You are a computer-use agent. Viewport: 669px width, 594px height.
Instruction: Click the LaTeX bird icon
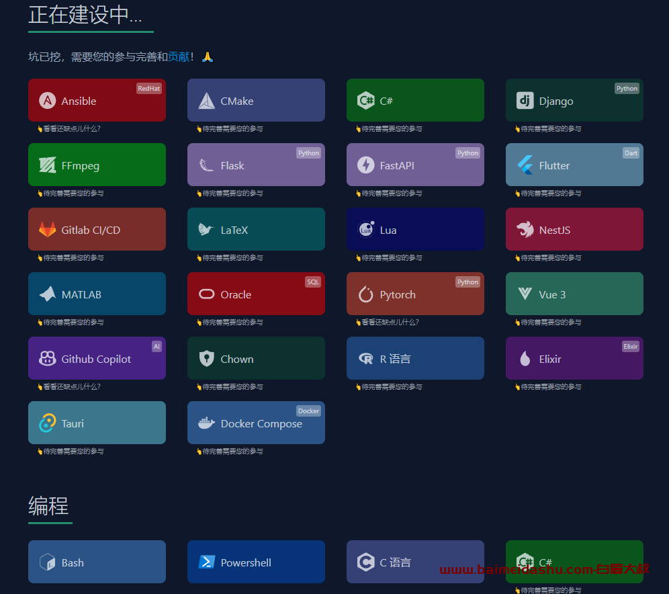tap(206, 230)
